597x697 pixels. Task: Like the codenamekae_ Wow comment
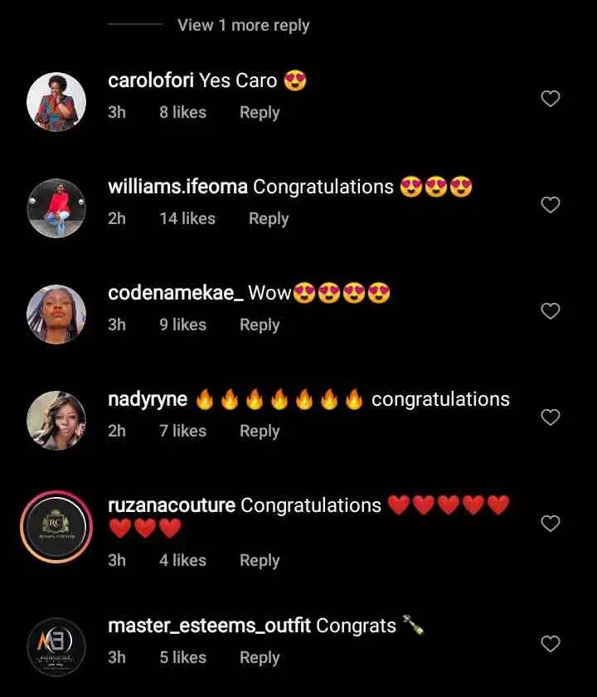coord(551,310)
